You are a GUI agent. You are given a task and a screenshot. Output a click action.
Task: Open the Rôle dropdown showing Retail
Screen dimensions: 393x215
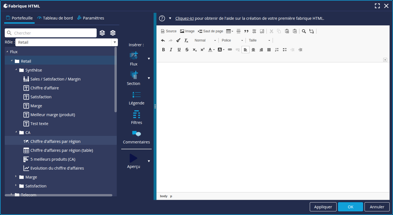66,42
